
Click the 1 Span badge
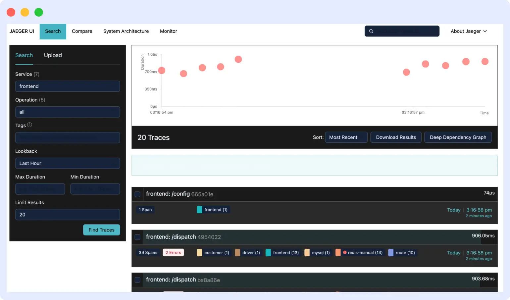[145, 210]
